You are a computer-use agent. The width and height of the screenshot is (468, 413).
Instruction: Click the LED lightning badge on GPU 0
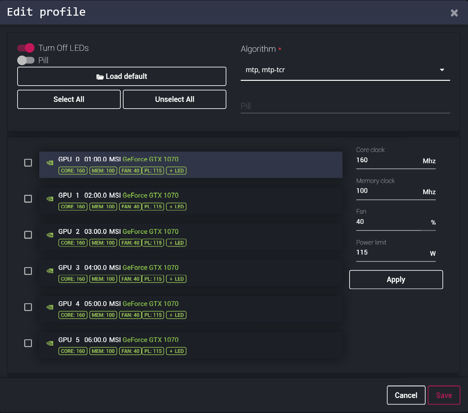click(x=176, y=171)
